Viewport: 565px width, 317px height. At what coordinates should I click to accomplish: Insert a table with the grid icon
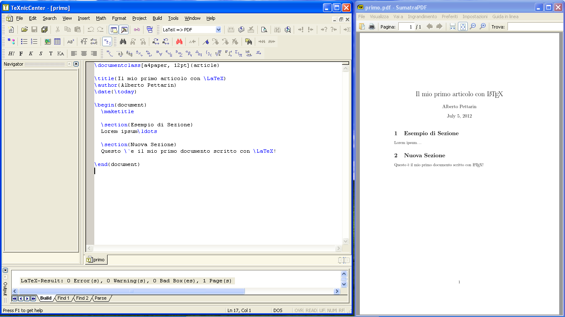click(x=57, y=41)
